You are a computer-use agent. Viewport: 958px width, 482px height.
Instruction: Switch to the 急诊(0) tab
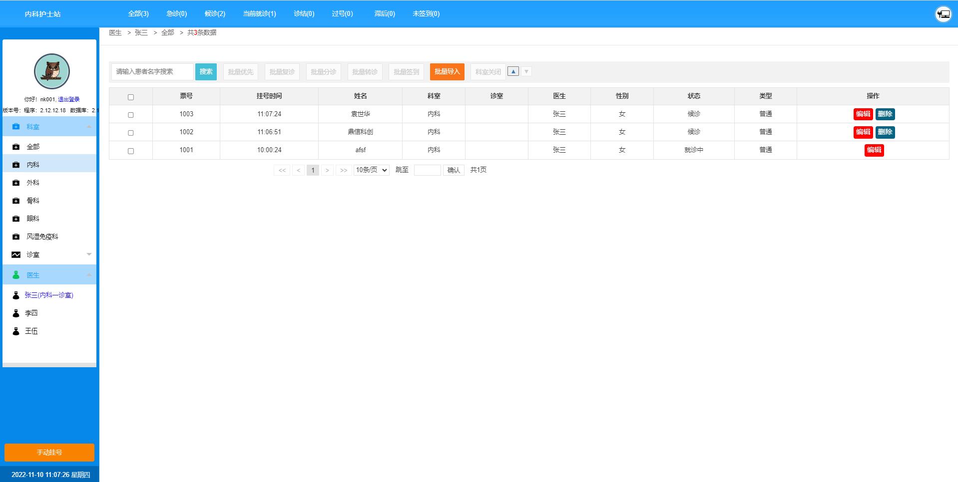coord(177,13)
